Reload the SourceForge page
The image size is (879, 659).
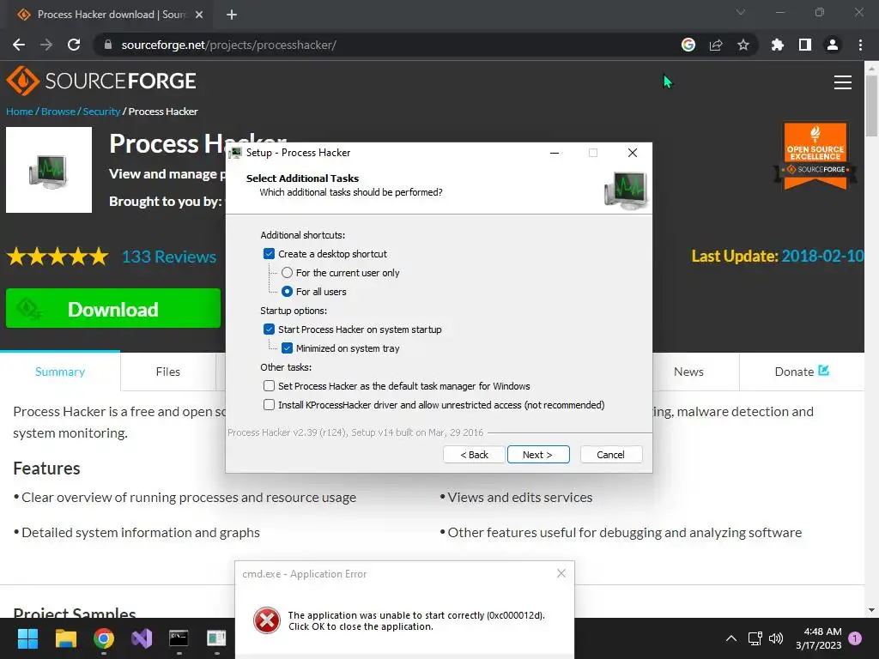pos(74,45)
